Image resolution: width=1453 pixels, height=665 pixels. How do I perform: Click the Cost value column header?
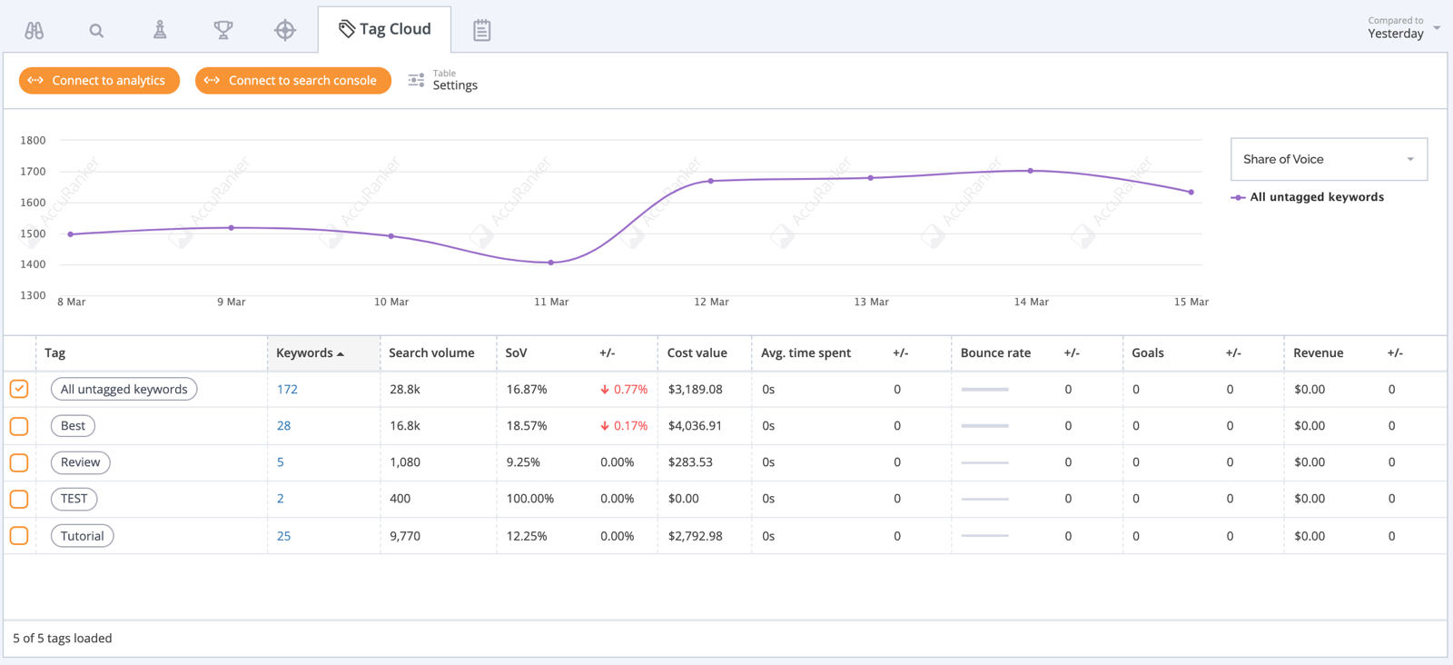(697, 353)
